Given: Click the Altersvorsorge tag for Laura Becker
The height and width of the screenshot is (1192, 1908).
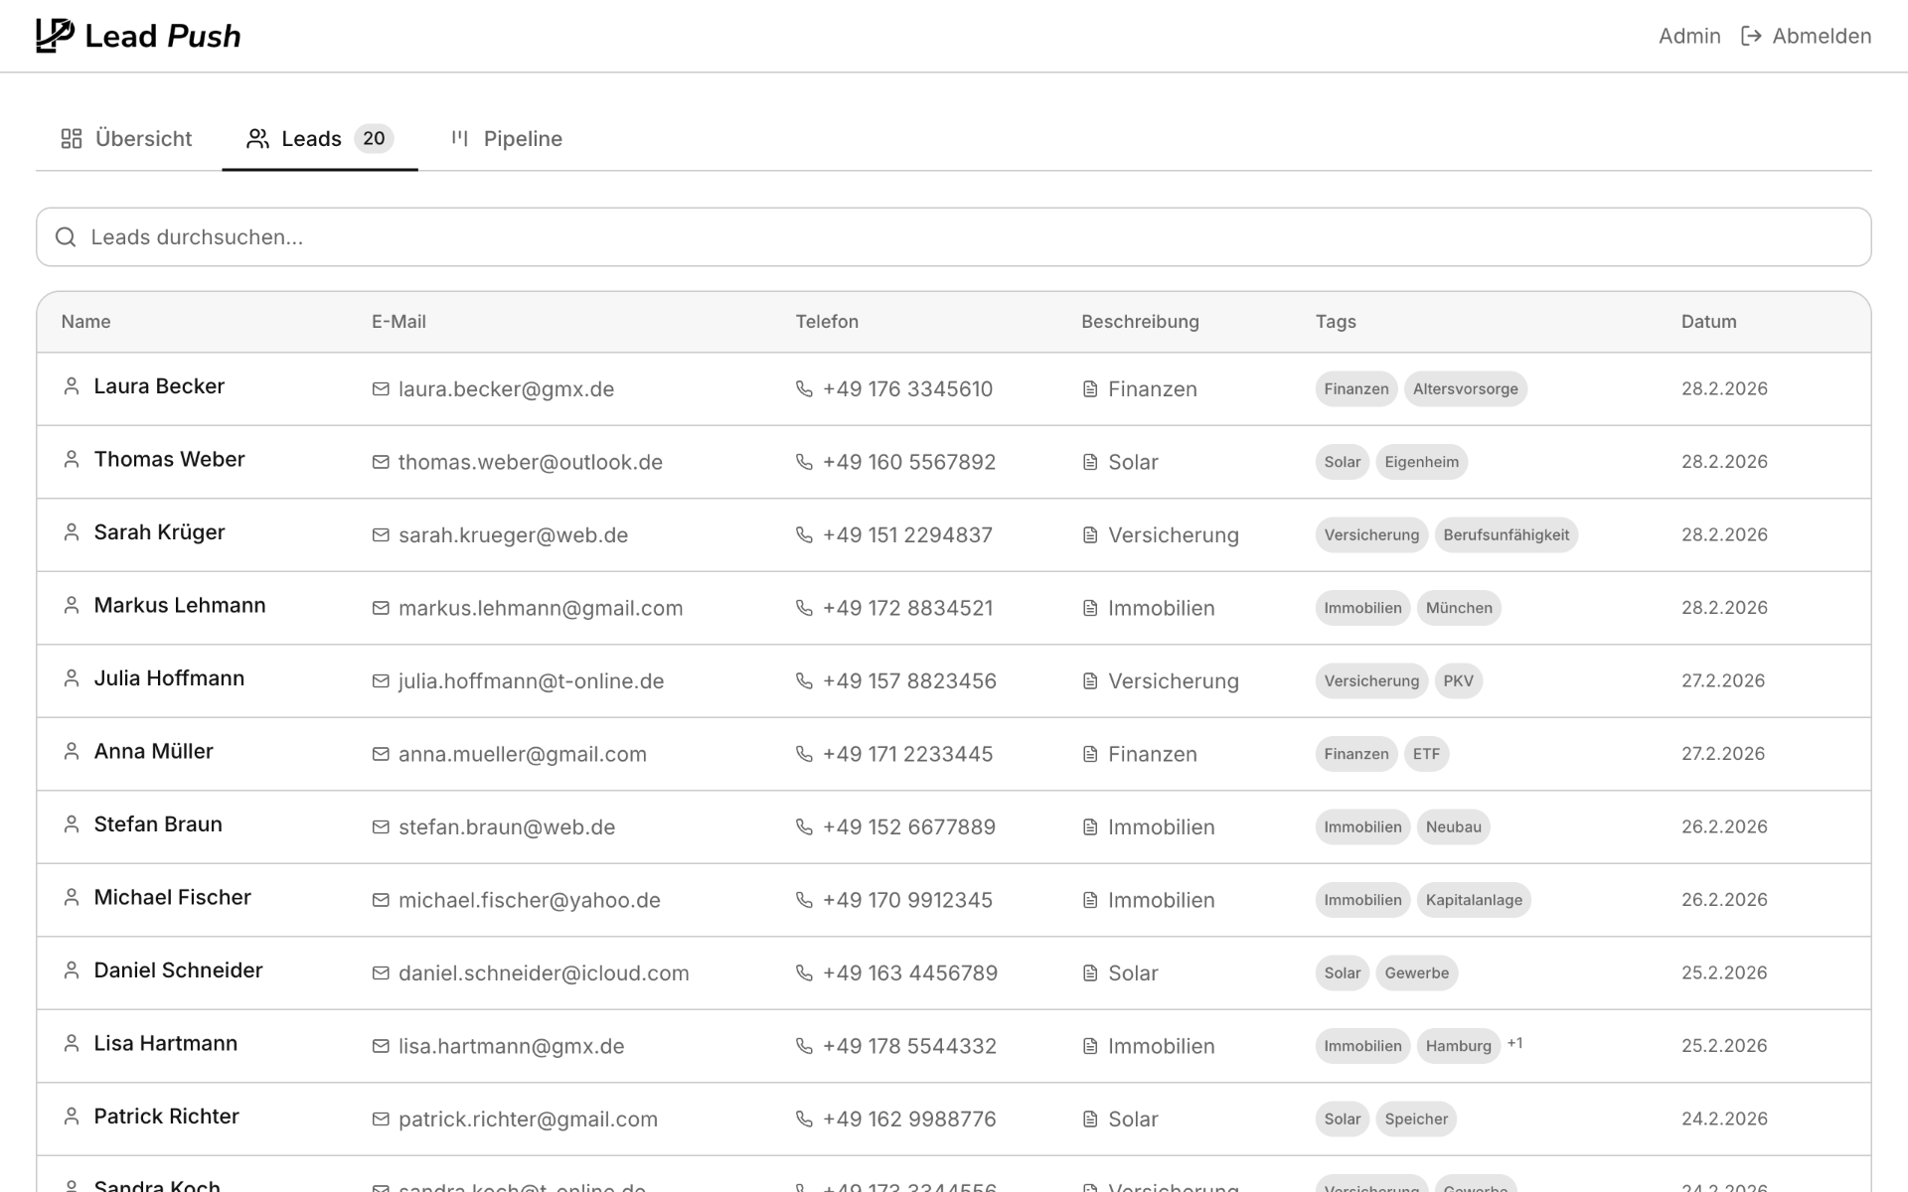Looking at the screenshot, I should pyautogui.click(x=1466, y=388).
